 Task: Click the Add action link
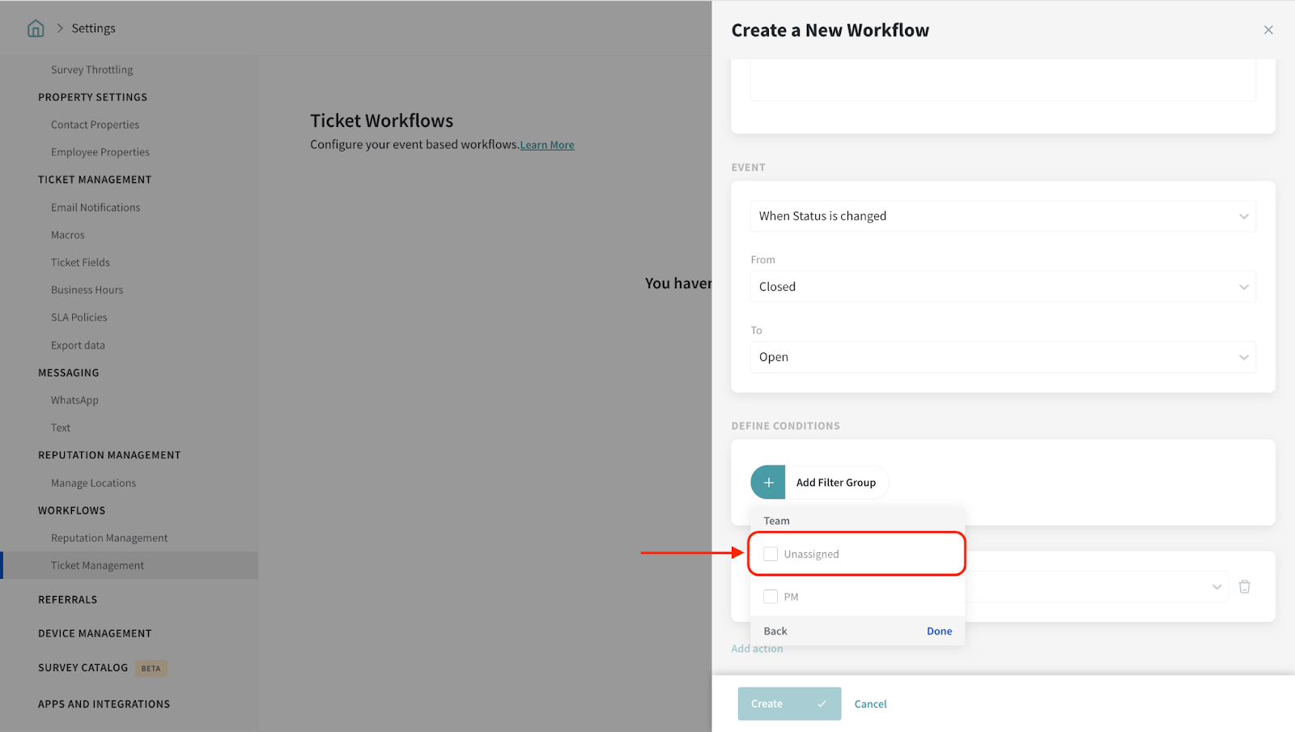[757, 649]
